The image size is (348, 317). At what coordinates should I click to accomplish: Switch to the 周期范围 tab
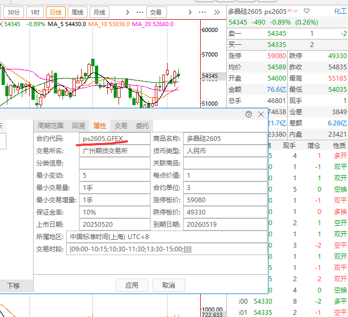pyautogui.click(x=50, y=126)
